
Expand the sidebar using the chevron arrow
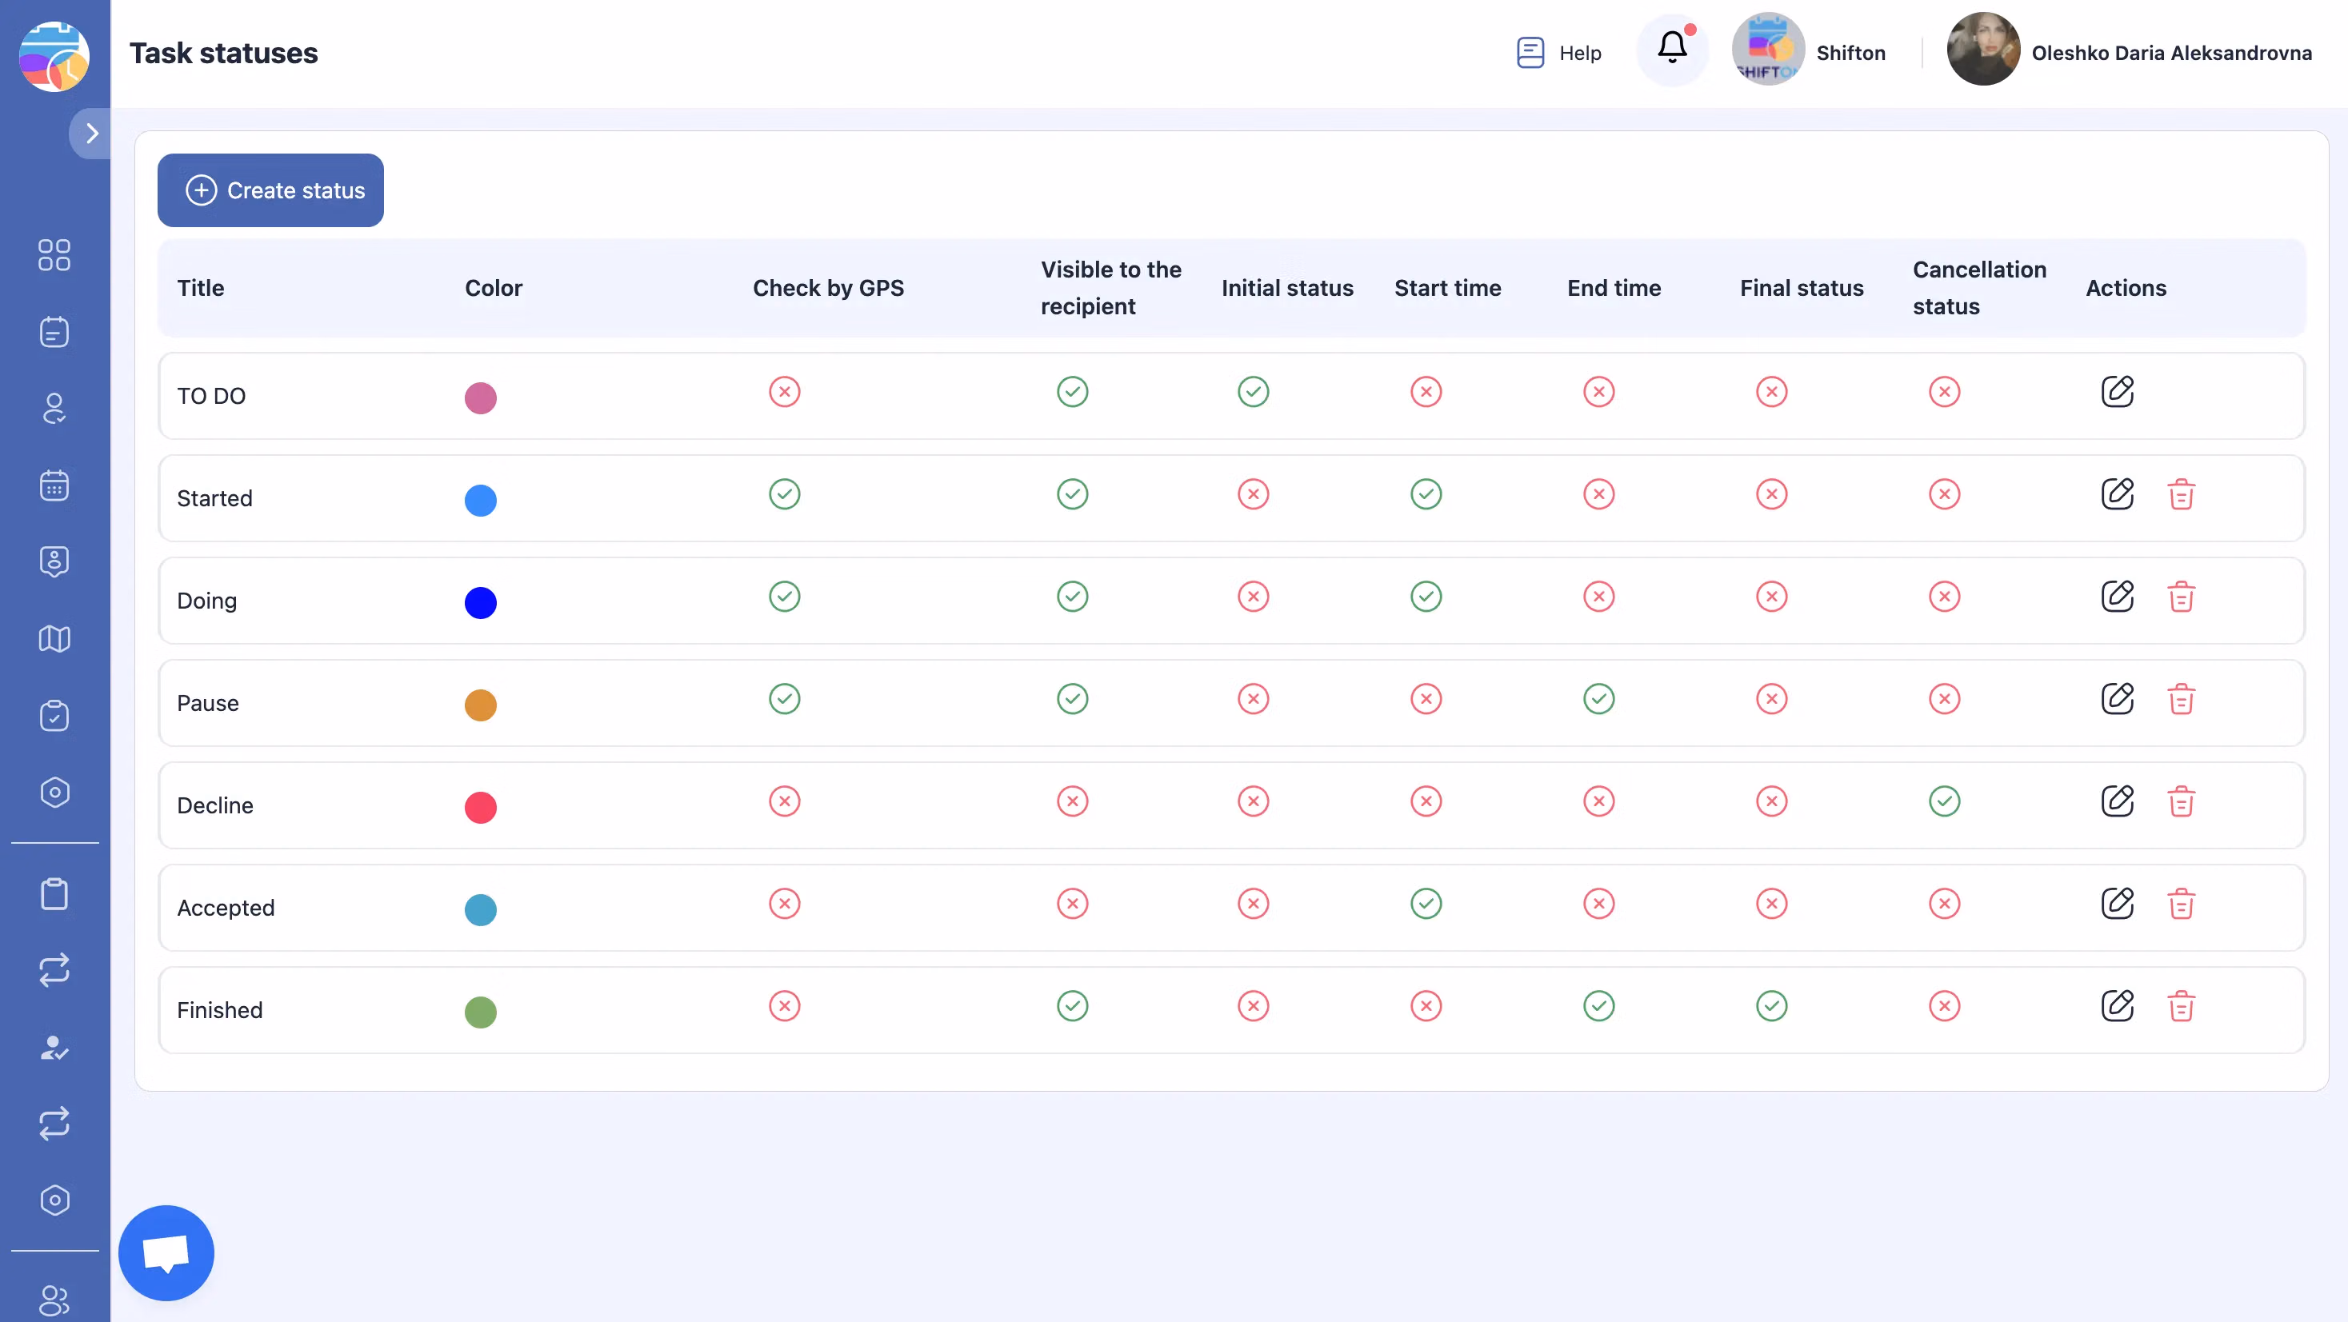pyautogui.click(x=91, y=133)
